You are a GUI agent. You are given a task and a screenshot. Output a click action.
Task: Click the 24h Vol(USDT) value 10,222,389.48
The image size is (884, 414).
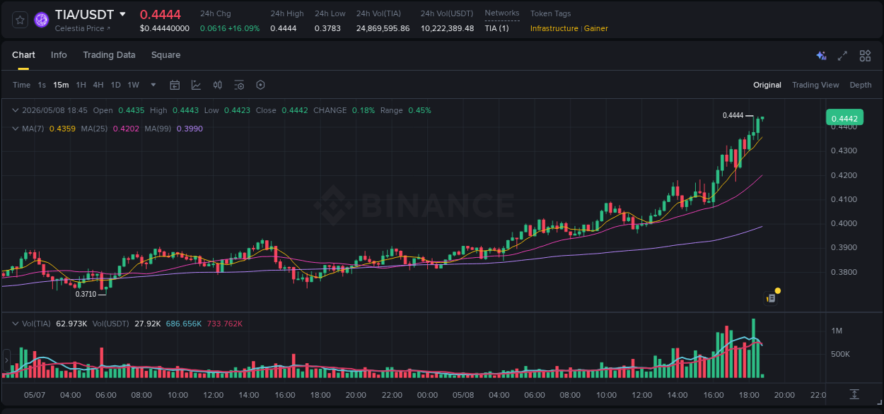coord(448,28)
